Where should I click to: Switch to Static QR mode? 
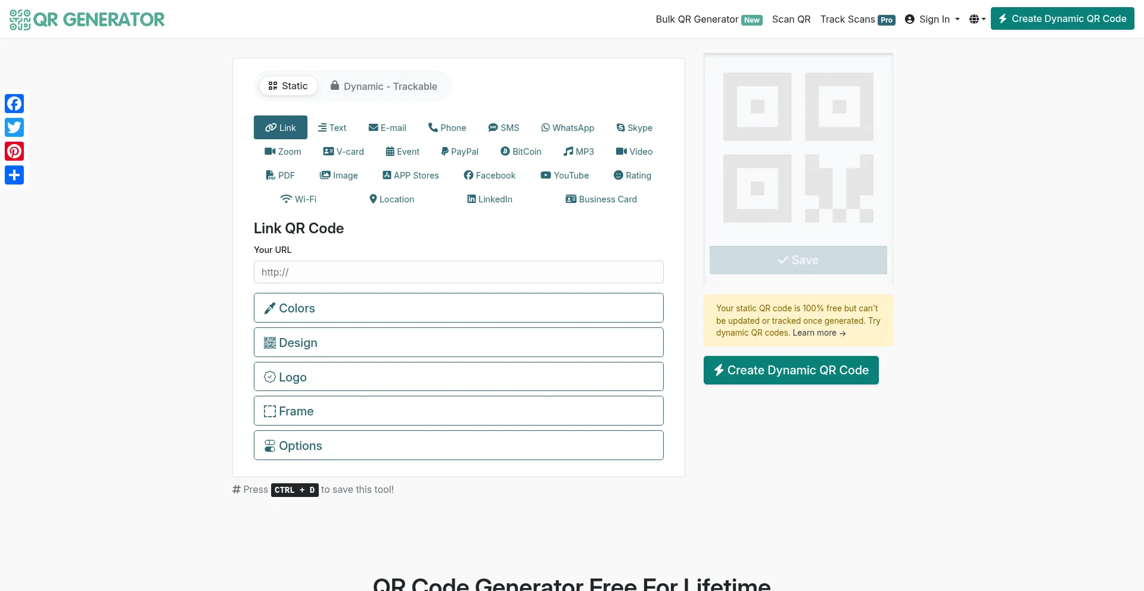(288, 86)
